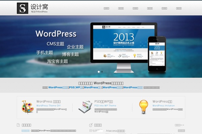Click the '企业主题' banner text
The image size is (202, 134).
coord(75,47)
